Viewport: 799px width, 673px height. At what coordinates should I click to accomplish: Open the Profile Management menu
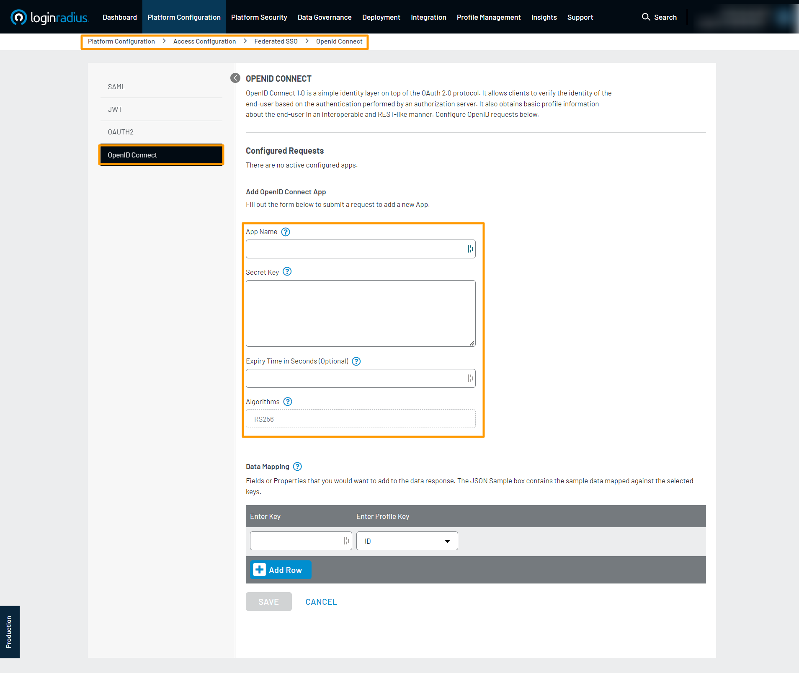pyautogui.click(x=489, y=17)
